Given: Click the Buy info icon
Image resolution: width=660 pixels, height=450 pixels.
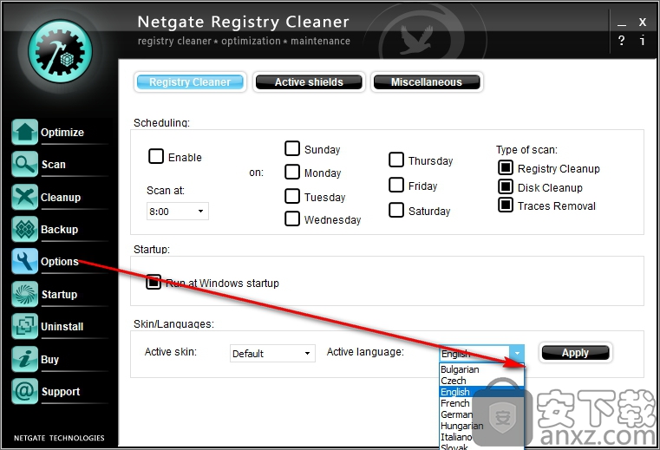Looking at the screenshot, I should tap(25, 359).
